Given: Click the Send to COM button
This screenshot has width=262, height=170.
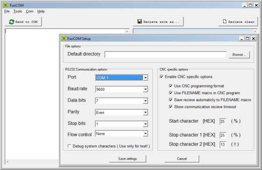Looking at the screenshot, I should (23, 21).
